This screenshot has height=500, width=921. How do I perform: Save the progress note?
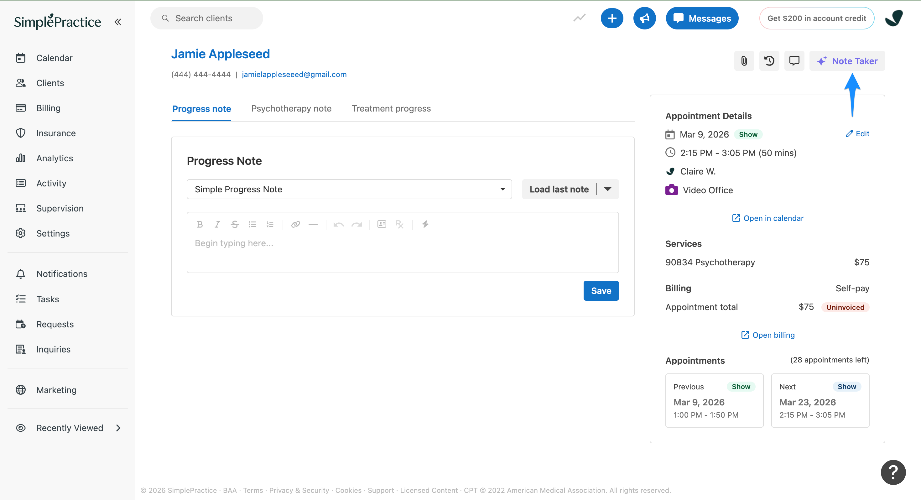[x=601, y=291]
